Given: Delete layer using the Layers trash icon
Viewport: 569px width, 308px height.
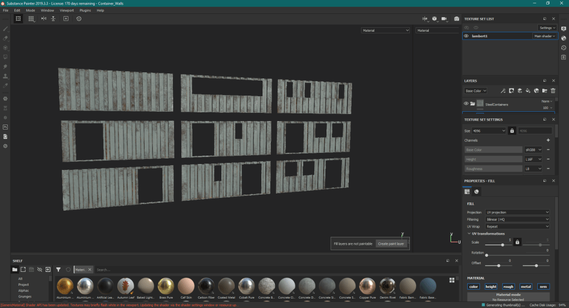Looking at the screenshot, I should point(553,91).
